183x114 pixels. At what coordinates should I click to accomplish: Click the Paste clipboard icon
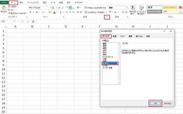point(4,8)
